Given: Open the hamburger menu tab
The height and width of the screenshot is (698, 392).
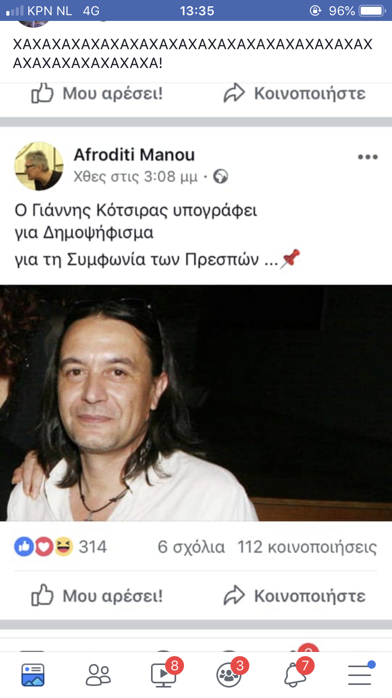Looking at the screenshot, I should tap(361, 674).
